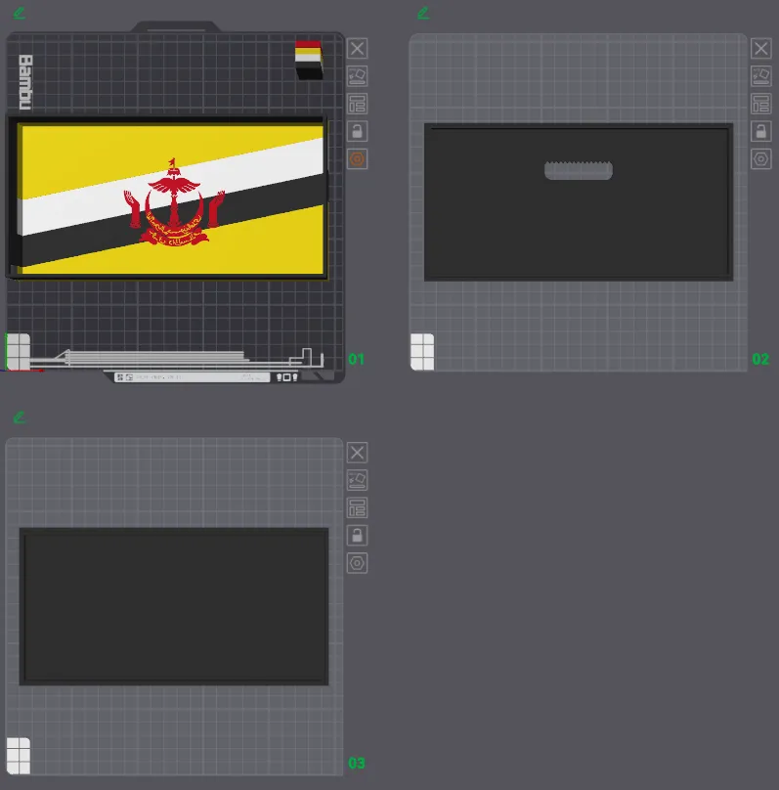This screenshot has width=779, height=790.
Task: Auto-orient objects on plate 01
Action: pos(357,76)
